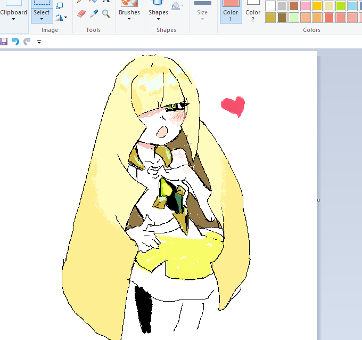Click the pink heart on the canvas
The image size is (362, 340).
pos(233,107)
